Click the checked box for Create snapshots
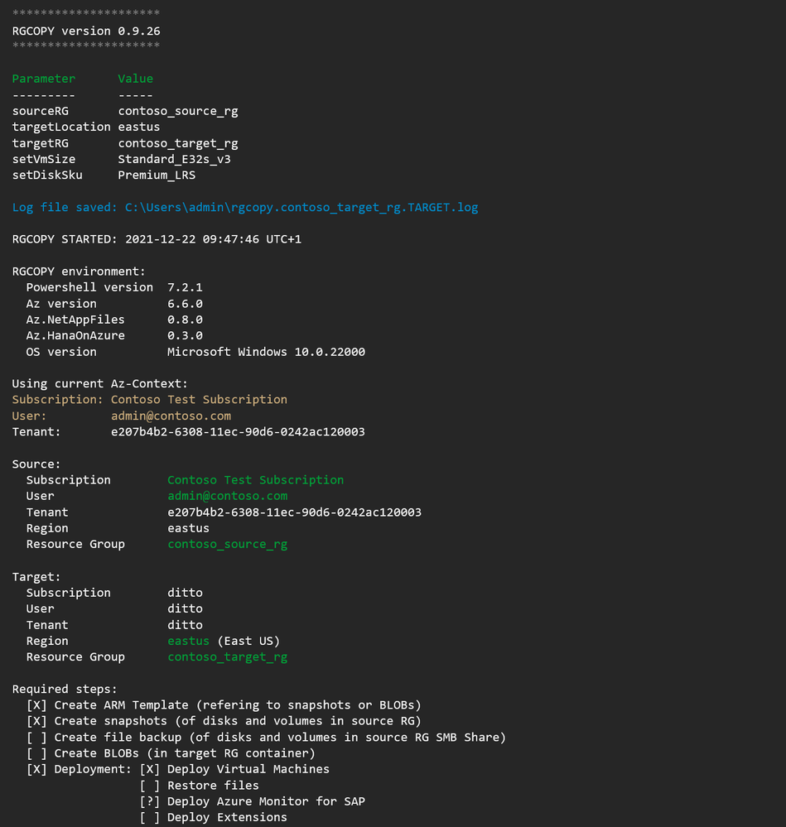This screenshot has width=786, height=827. [36, 721]
